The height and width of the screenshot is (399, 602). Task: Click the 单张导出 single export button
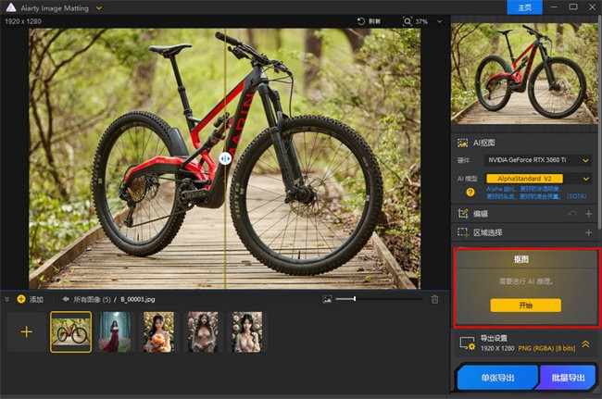coord(497,378)
